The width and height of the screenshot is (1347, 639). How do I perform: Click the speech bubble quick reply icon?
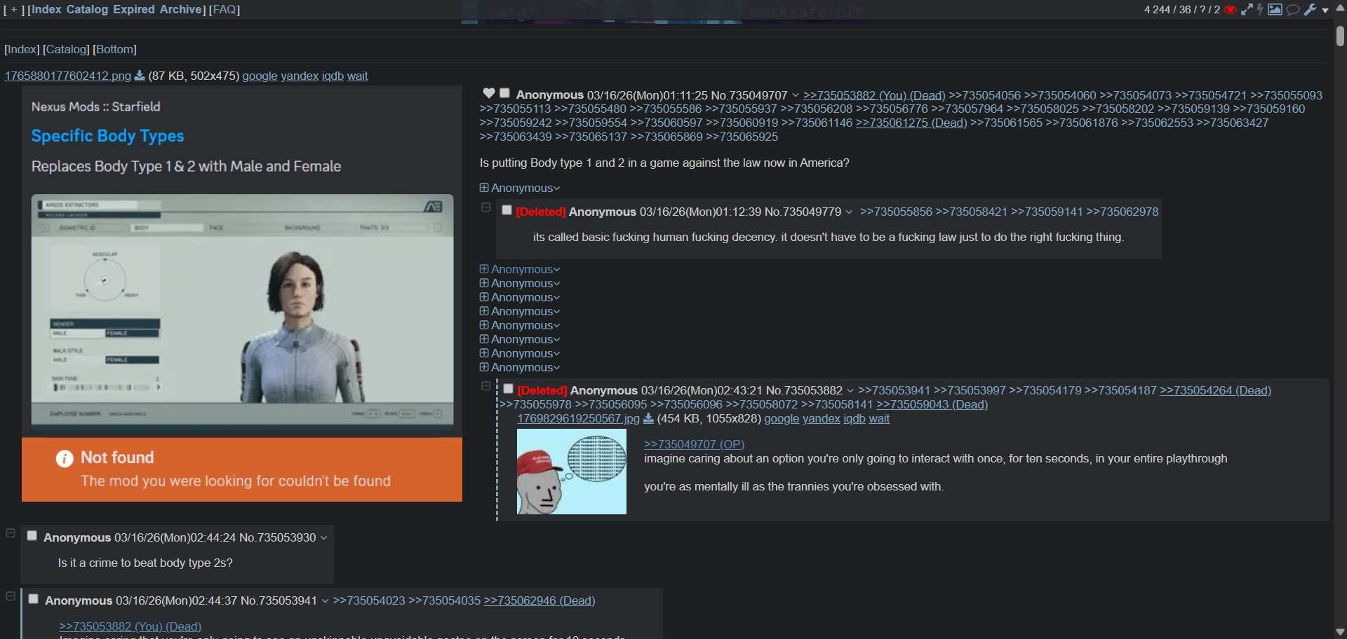(x=1292, y=10)
